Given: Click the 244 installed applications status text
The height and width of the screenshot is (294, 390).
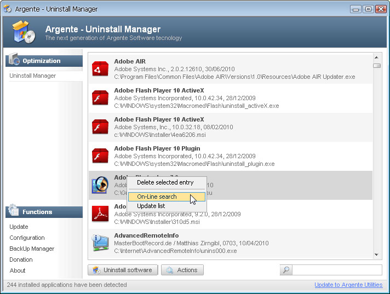Looking at the screenshot, I should pyautogui.click(x=67, y=285).
